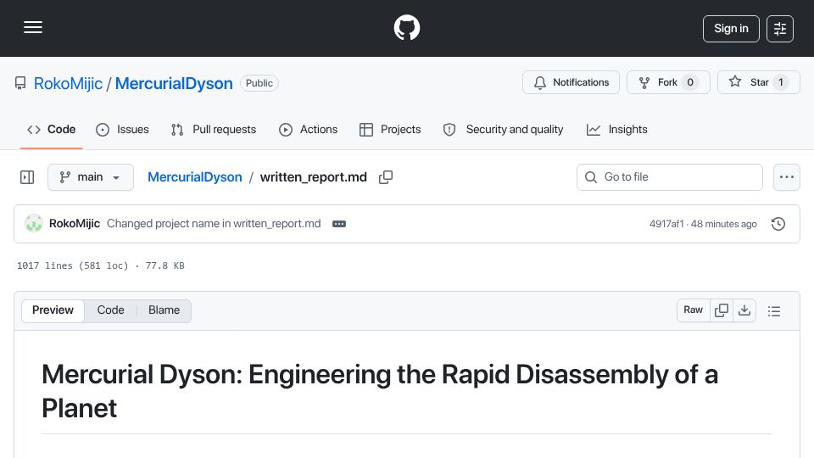
Task: Switch to the Code tab
Action: coord(52,129)
